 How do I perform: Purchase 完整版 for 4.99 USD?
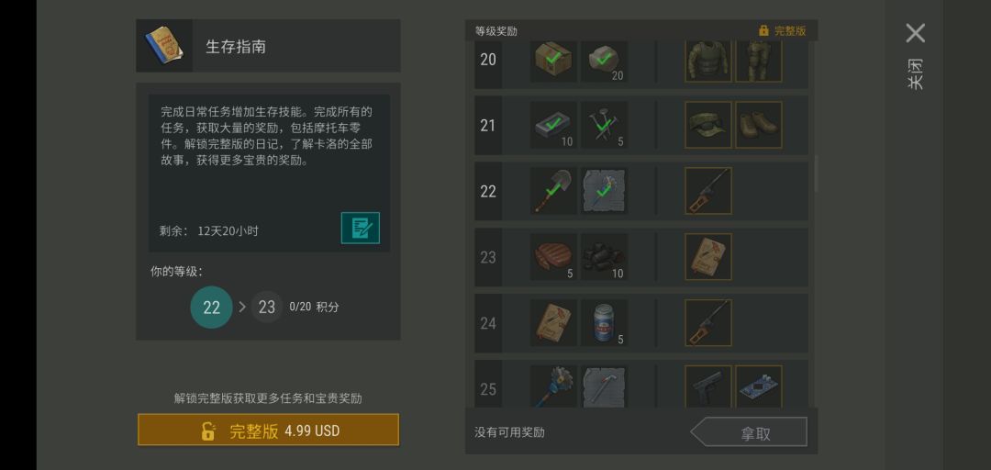269,431
